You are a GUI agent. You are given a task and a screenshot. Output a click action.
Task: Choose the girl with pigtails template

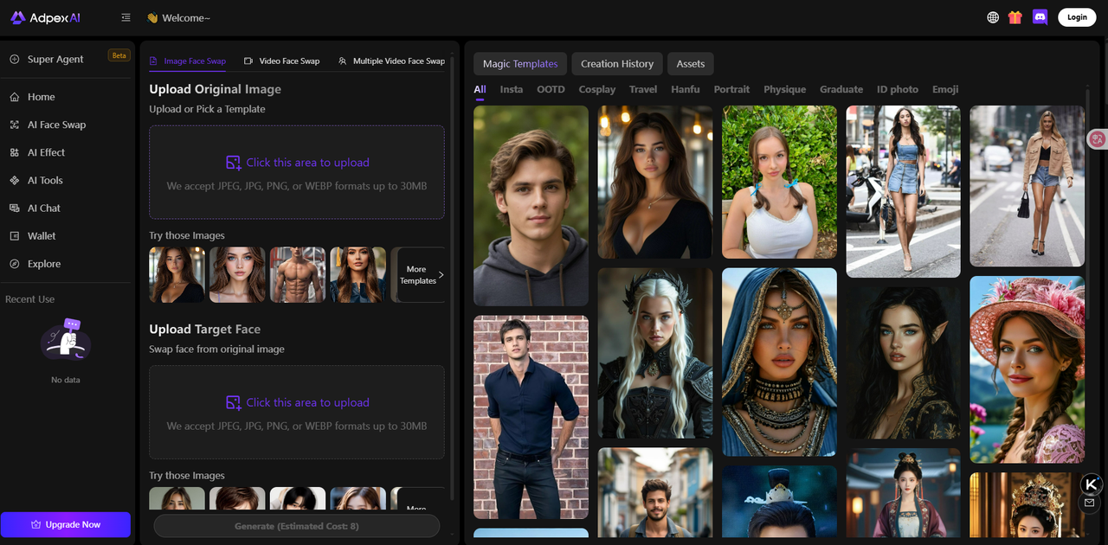pos(779,182)
